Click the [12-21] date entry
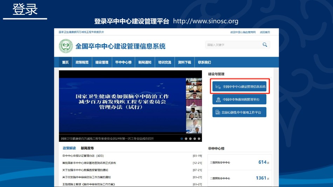 pos(197,163)
